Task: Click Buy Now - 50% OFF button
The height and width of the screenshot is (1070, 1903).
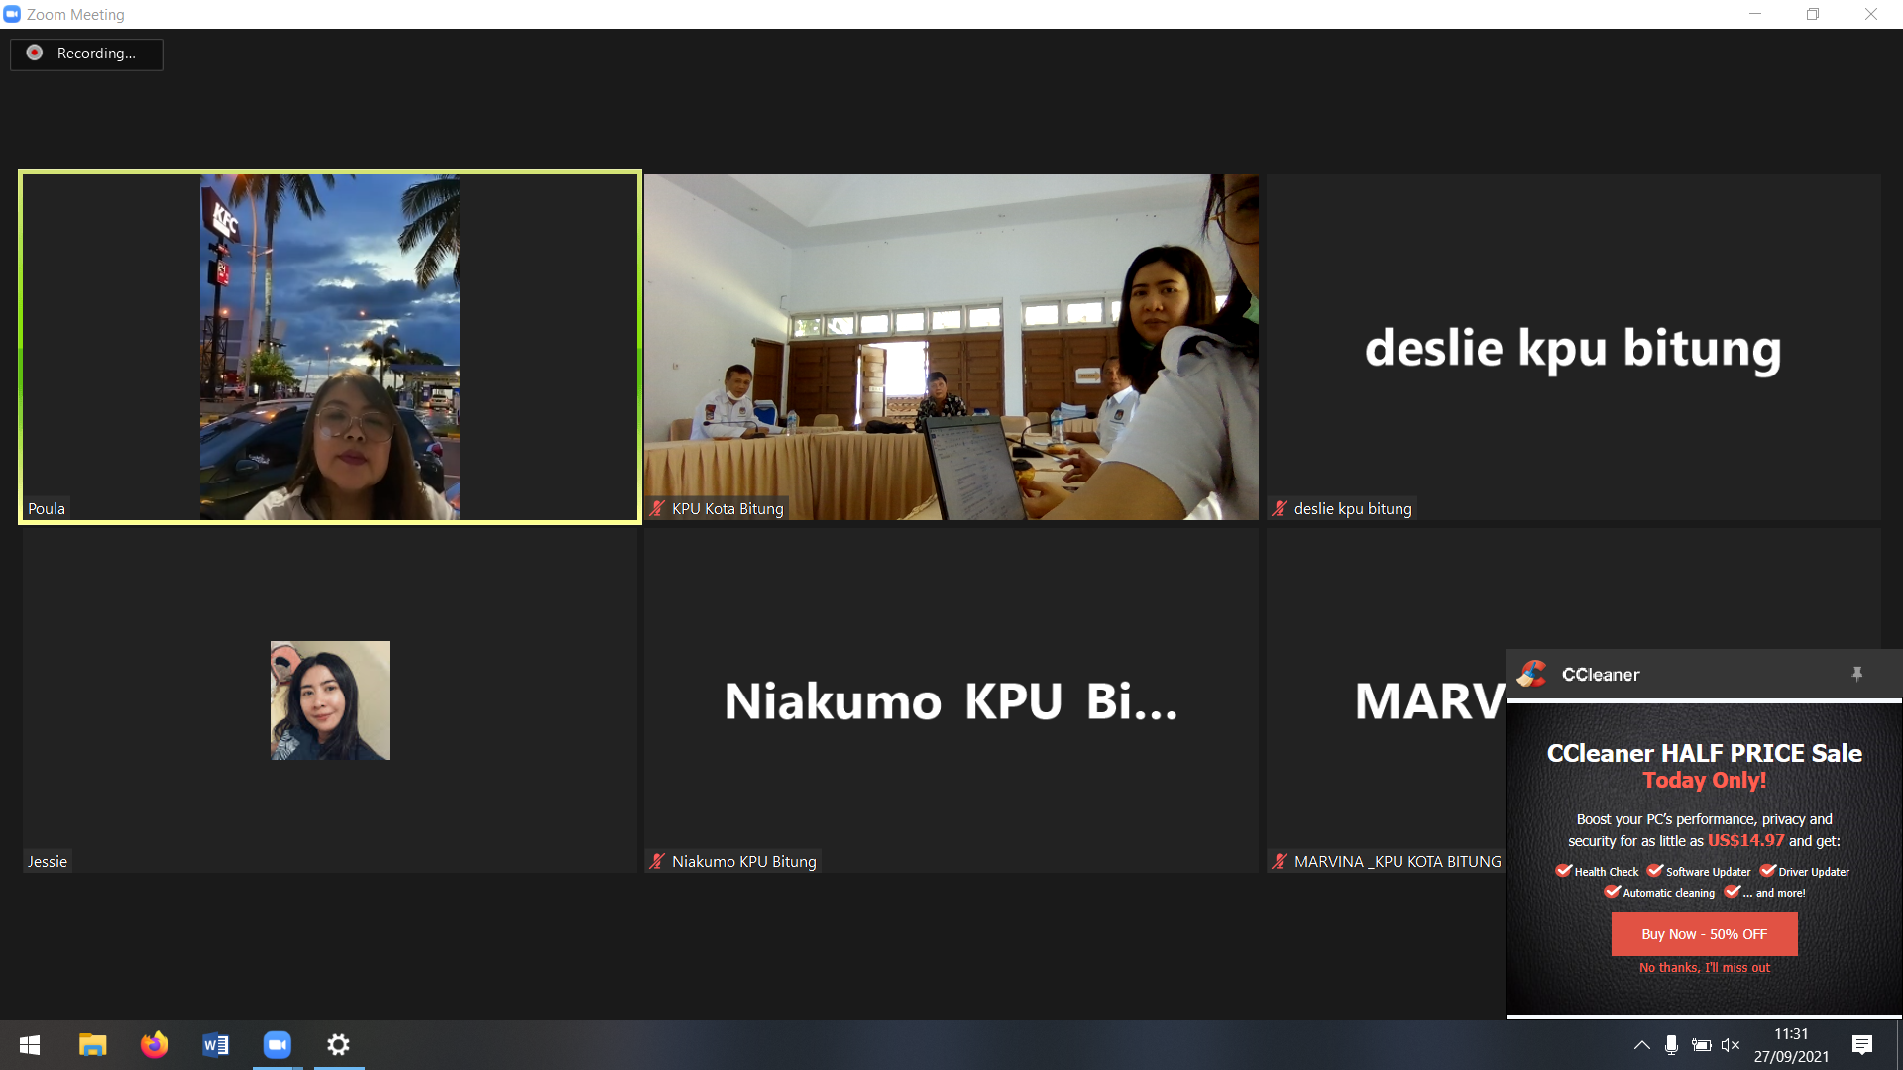Action: pyautogui.click(x=1704, y=934)
